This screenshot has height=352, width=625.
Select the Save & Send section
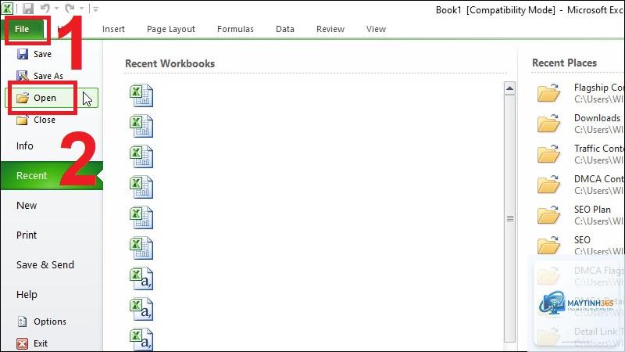(45, 265)
